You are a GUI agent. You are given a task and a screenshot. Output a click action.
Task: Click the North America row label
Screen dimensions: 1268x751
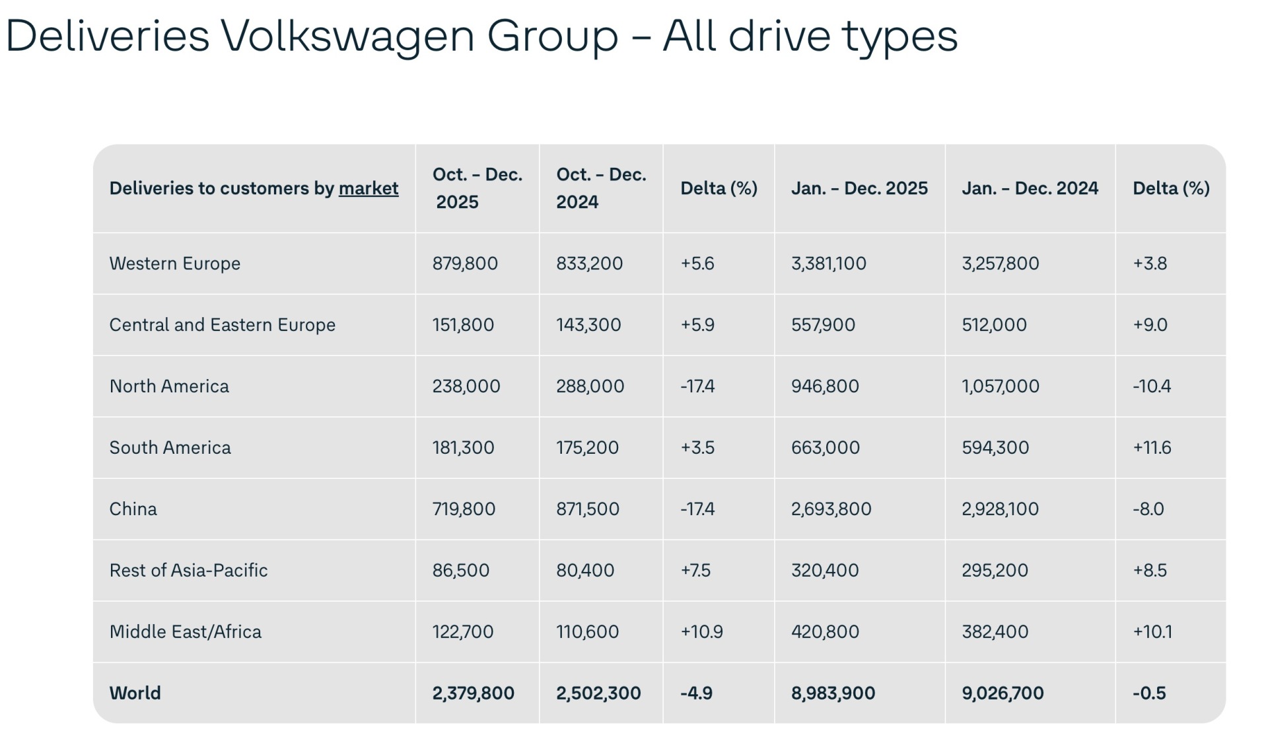tap(169, 386)
